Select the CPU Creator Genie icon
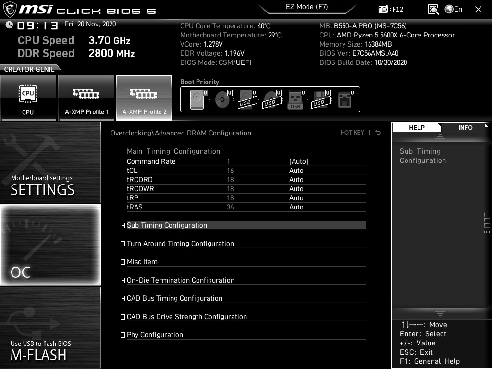This screenshot has height=369, width=492. (28, 98)
